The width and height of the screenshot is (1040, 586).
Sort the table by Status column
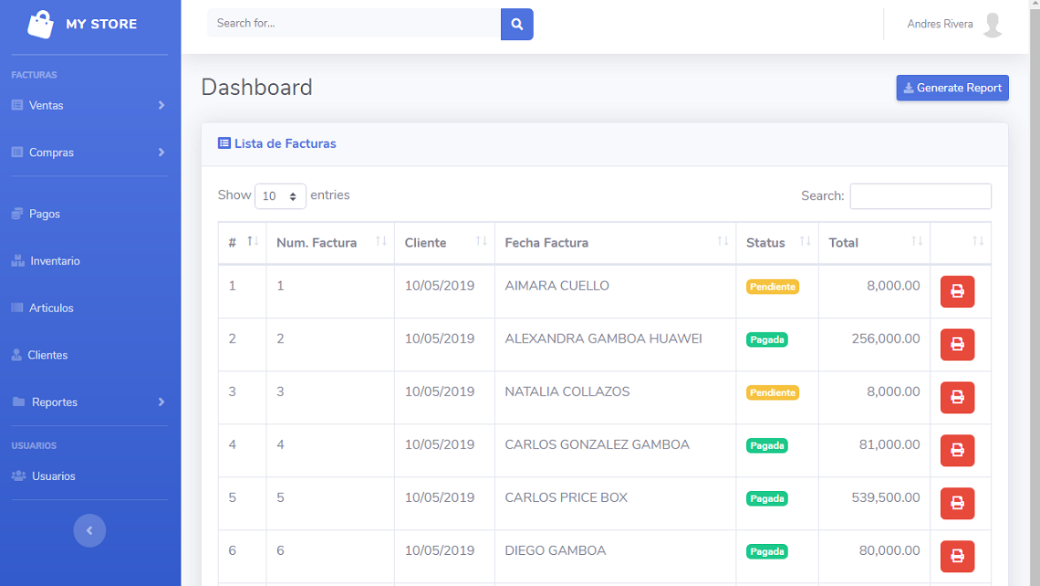(x=776, y=243)
